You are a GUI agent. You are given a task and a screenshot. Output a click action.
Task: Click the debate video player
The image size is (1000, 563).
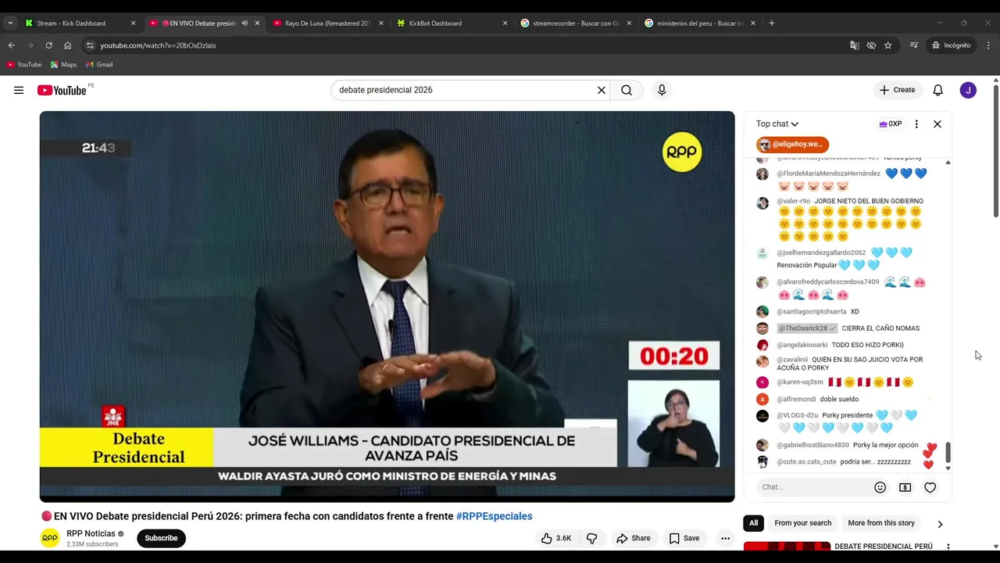point(387,306)
